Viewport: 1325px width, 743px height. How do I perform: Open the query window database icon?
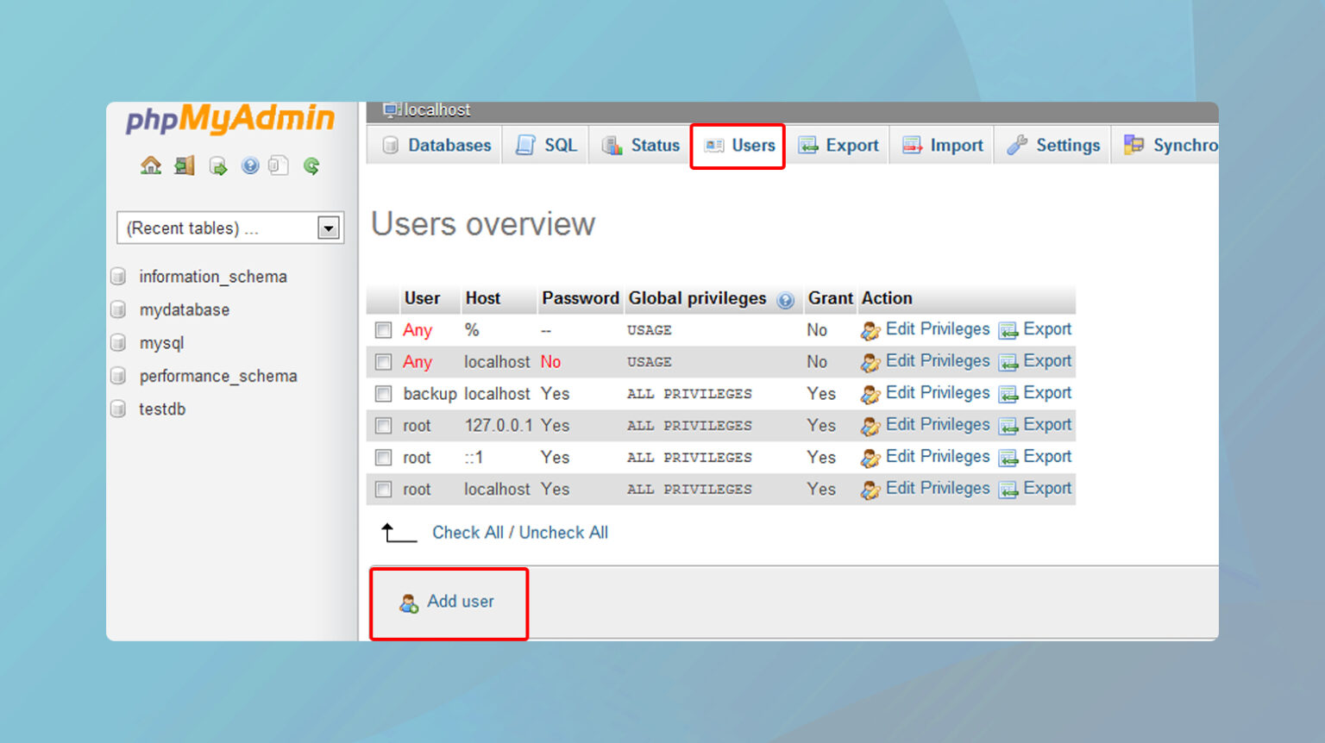(217, 165)
